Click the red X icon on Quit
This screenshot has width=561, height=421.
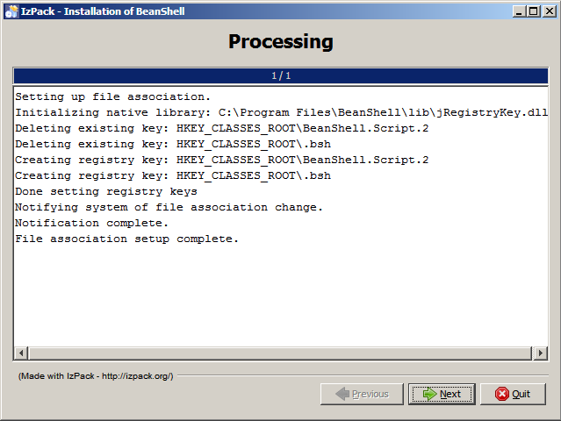[502, 394]
